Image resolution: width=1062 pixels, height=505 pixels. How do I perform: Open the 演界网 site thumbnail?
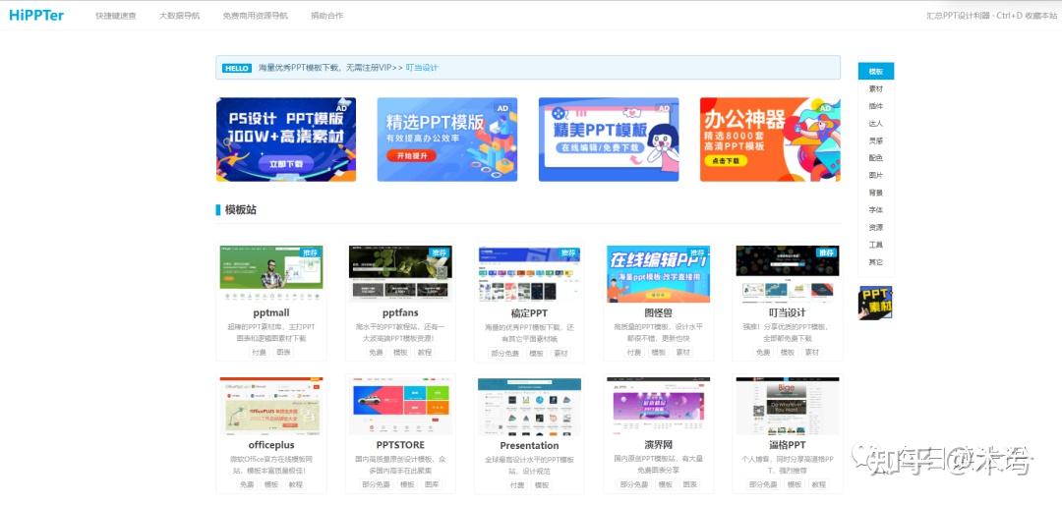[658, 406]
